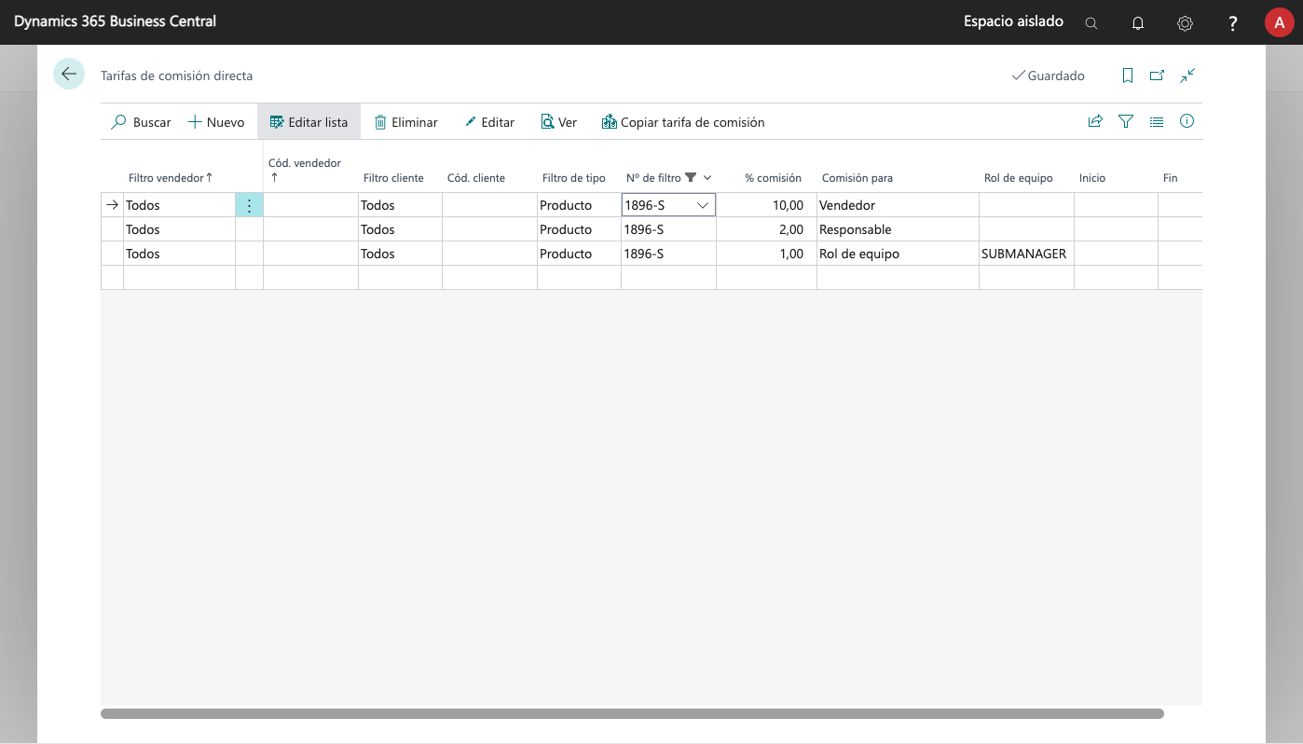Collapse the page with shrink arrows icon
The height and width of the screenshot is (744, 1303).
pyautogui.click(x=1187, y=76)
